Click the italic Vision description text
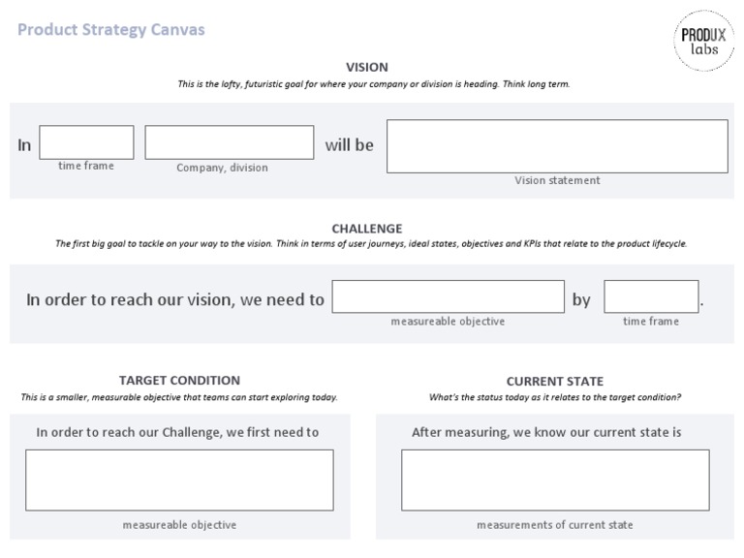Viewport: 744px width, 558px height. 374,84
